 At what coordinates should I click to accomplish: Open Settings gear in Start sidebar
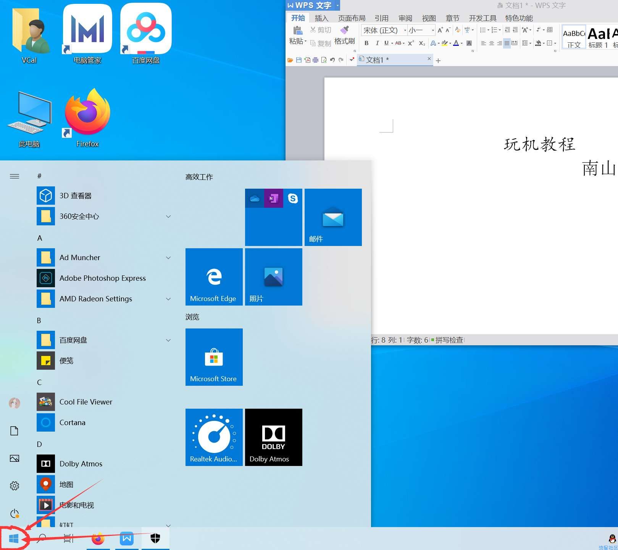[x=15, y=486]
